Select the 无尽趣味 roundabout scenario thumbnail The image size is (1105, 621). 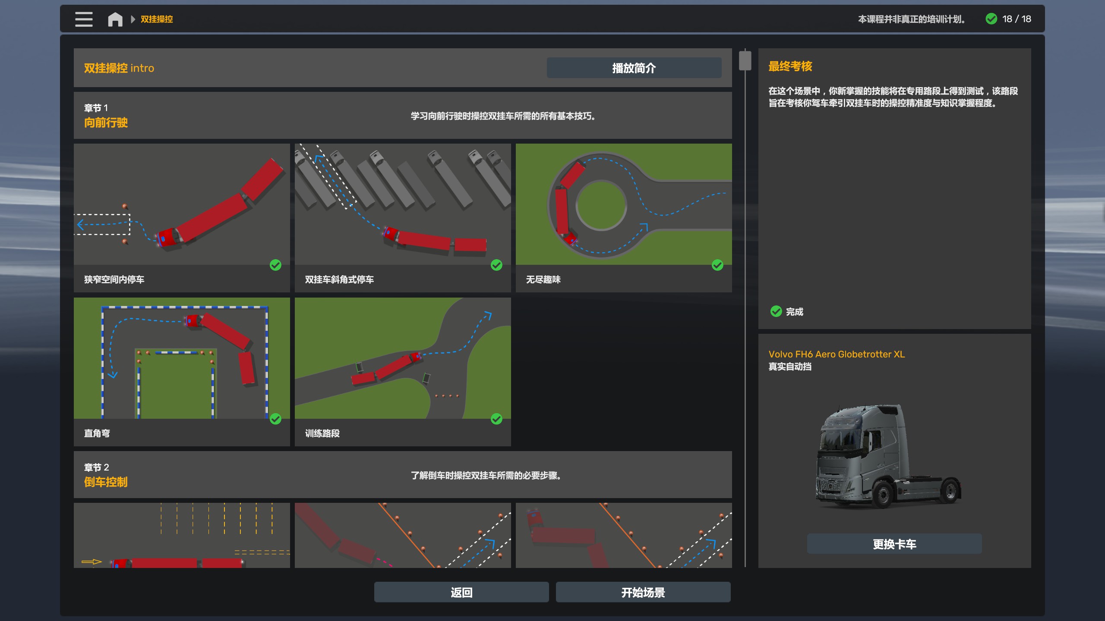point(623,204)
